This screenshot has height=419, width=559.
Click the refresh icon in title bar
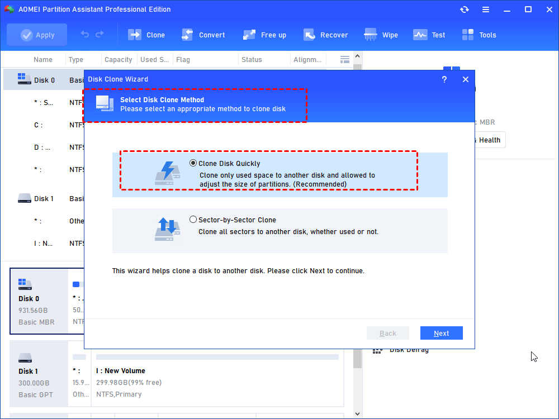pyautogui.click(x=465, y=9)
